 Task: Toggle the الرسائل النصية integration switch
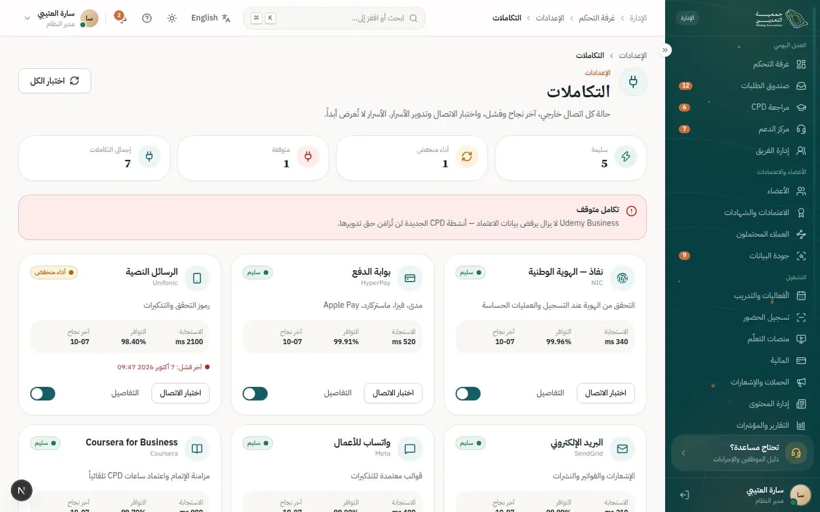(x=43, y=394)
